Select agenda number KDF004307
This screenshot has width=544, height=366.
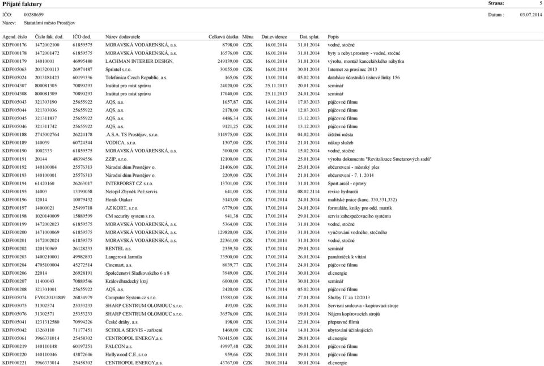tap(14, 86)
